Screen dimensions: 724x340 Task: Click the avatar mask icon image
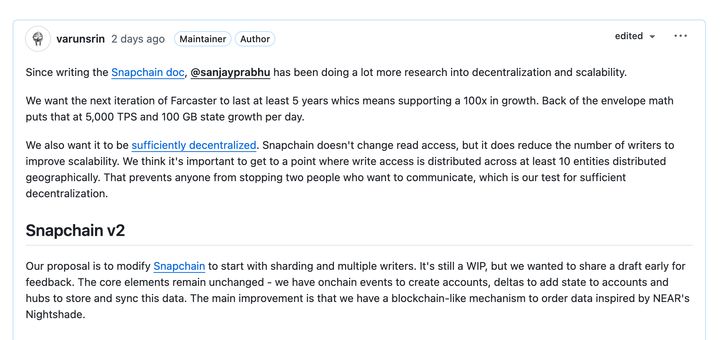pos(38,38)
